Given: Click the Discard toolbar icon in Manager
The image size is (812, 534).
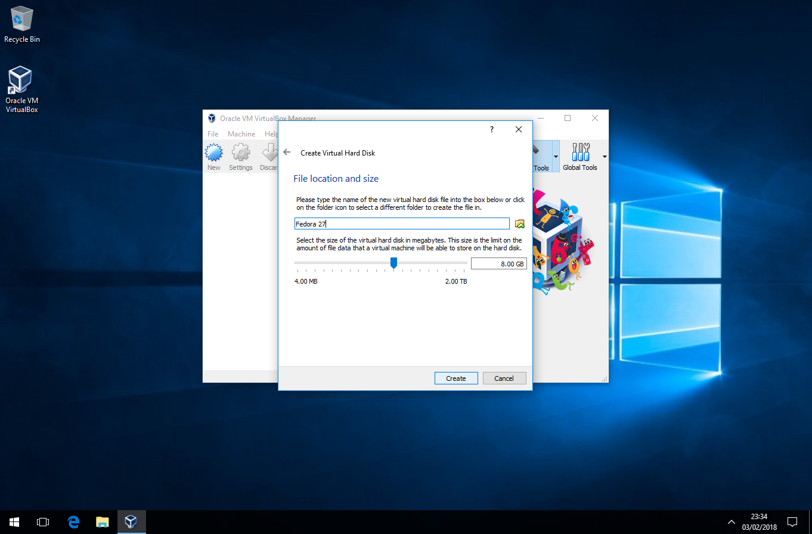Looking at the screenshot, I should click(269, 157).
